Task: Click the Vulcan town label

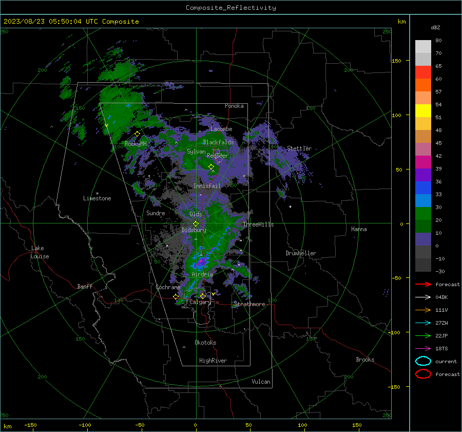Action: tap(261, 382)
